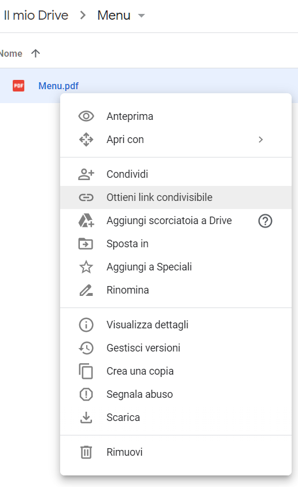This screenshot has width=298, height=487.
Task: Open help question mark for Drive shortcut
Action: coord(265,221)
